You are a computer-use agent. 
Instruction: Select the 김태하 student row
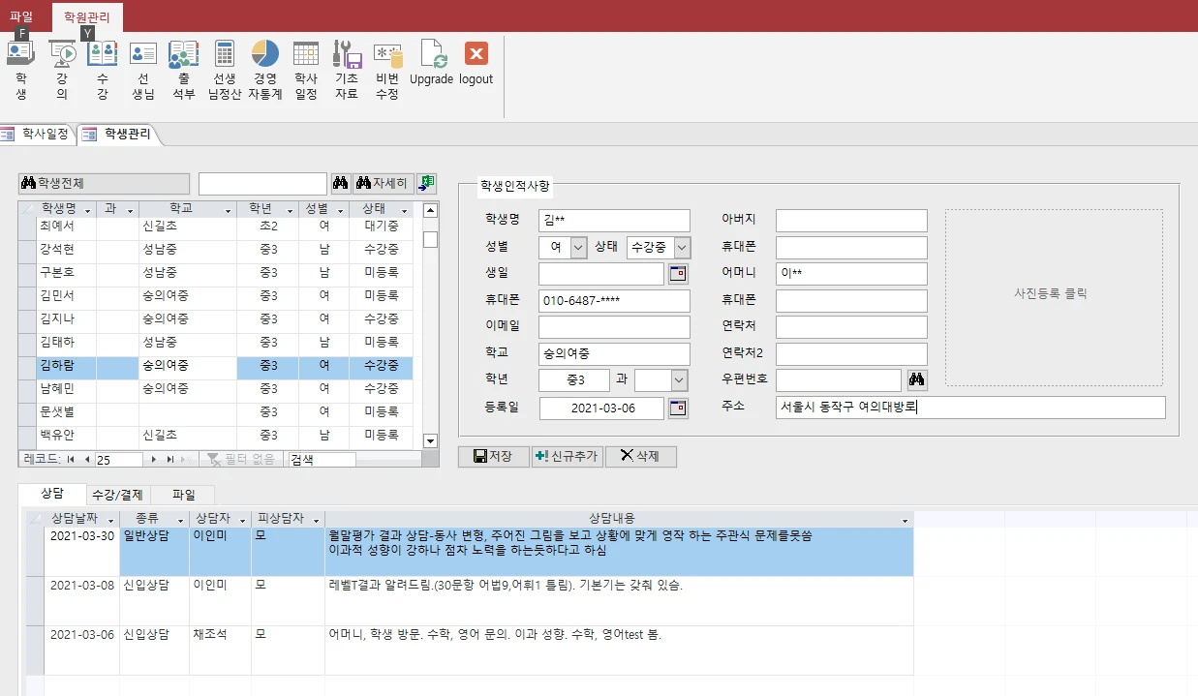(58, 342)
